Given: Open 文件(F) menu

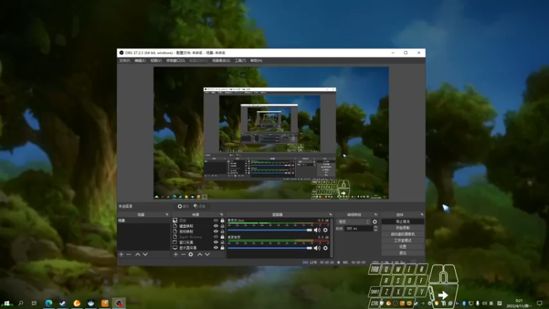Looking at the screenshot, I should (124, 60).
